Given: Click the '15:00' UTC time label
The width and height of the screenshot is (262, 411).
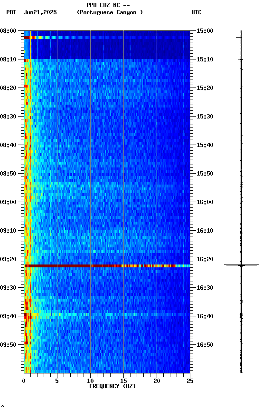Looking at the screenshot, I should 205,31.
